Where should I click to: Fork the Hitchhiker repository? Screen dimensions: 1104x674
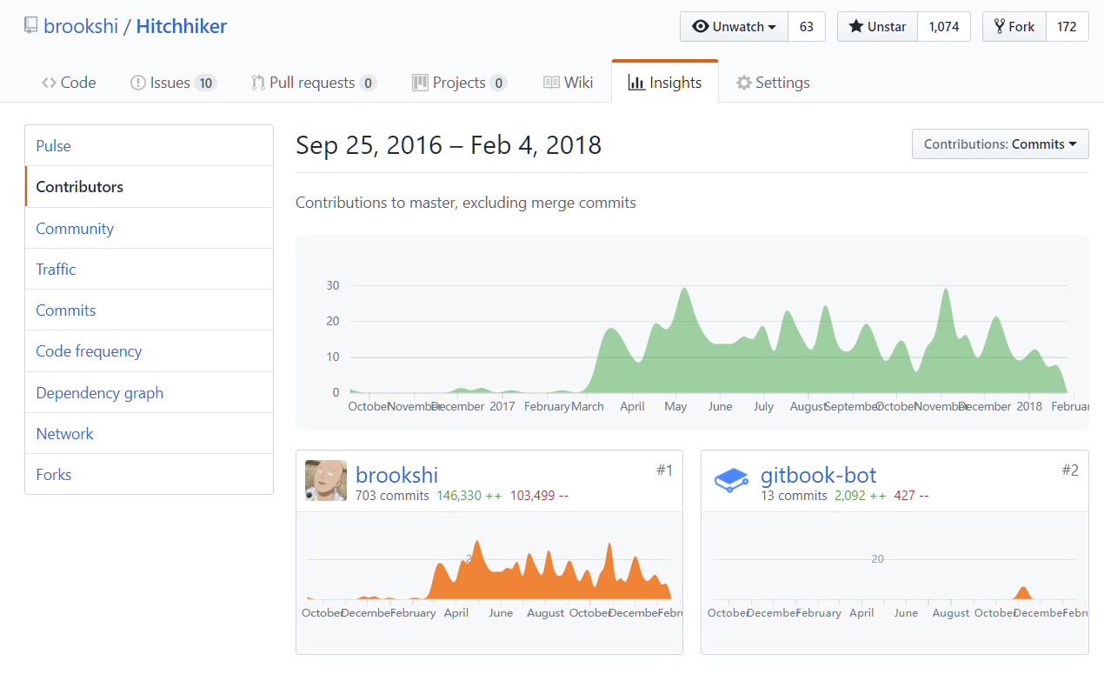click(x=1014, y=26)
